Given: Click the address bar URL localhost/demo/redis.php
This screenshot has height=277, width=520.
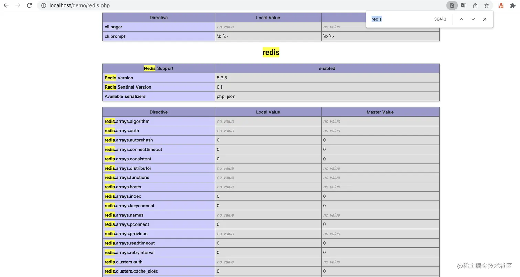Looking at the screenshot, I should [79, 5].
